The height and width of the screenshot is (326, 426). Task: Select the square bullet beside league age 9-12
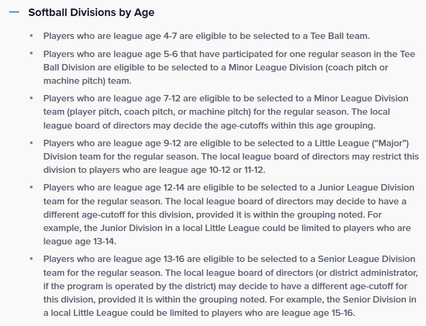click(x=31, y=143)
